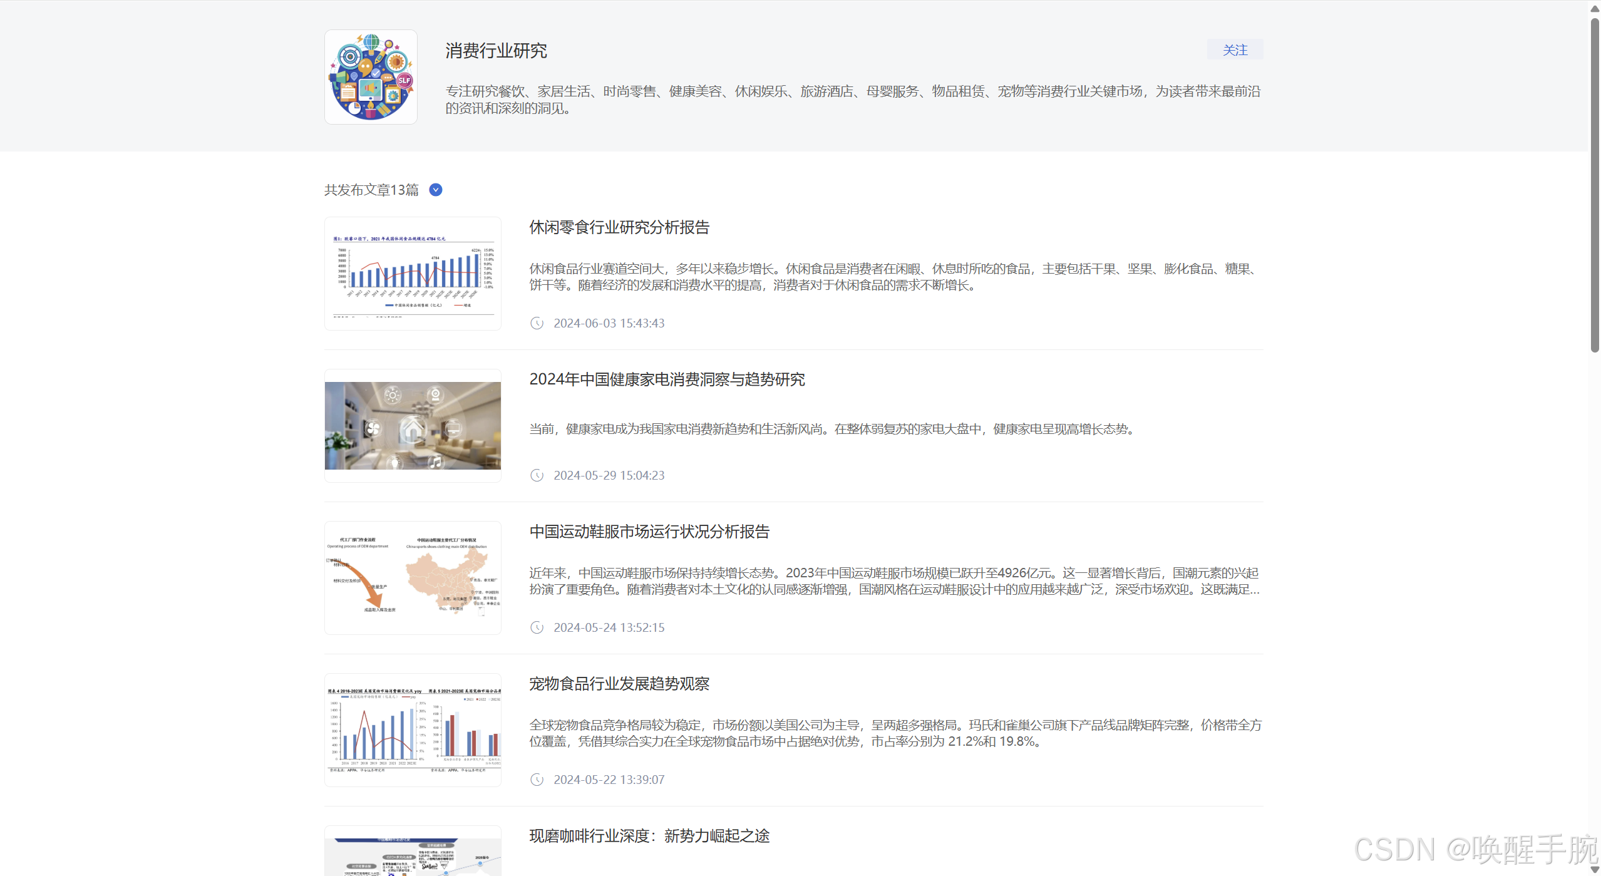Click the timestamp 2024-05-29 15:04:23
This screenshot has height=876, width=1601.
609,475
